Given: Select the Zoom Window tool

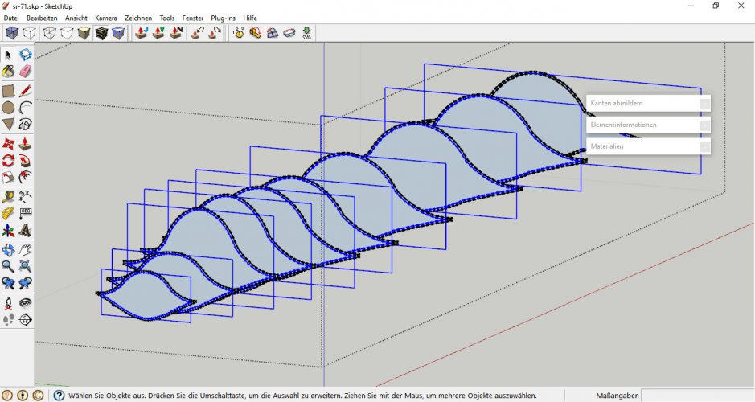Looking at the screenshot, I should pyautogui.click(x=26, y=266).
